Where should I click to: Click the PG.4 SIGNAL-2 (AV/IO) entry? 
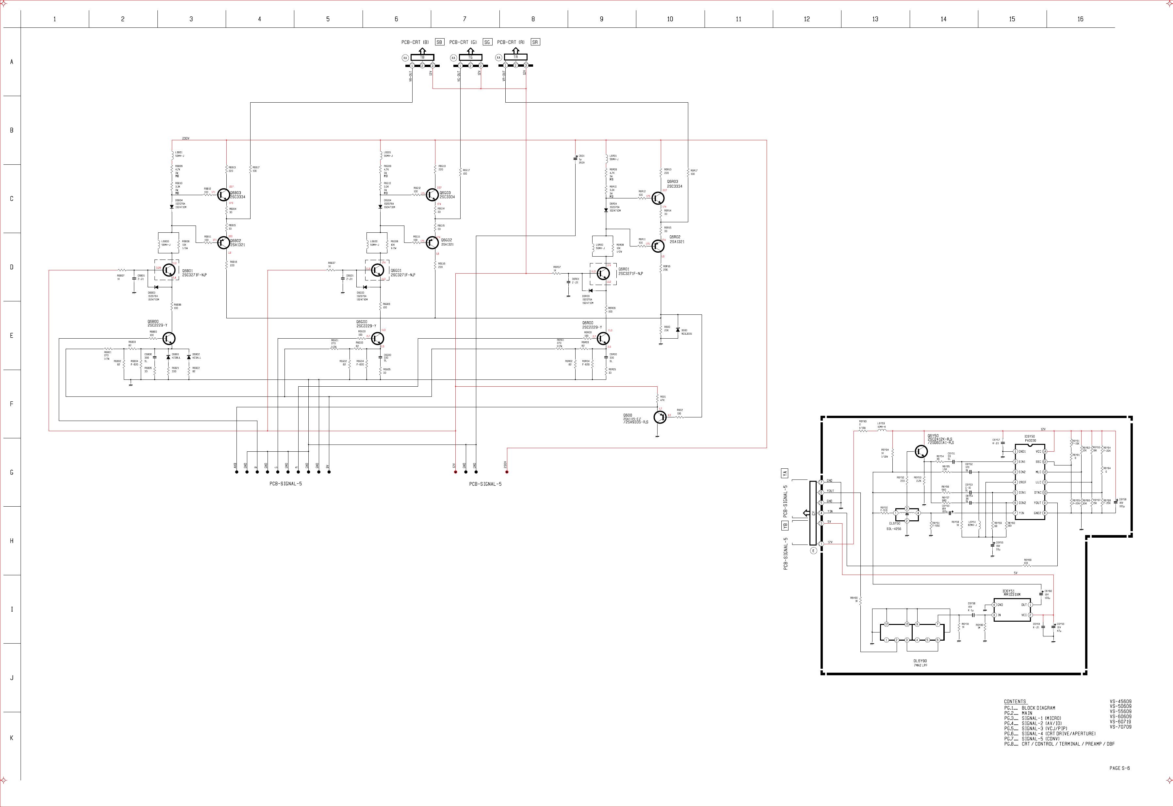1033,724
